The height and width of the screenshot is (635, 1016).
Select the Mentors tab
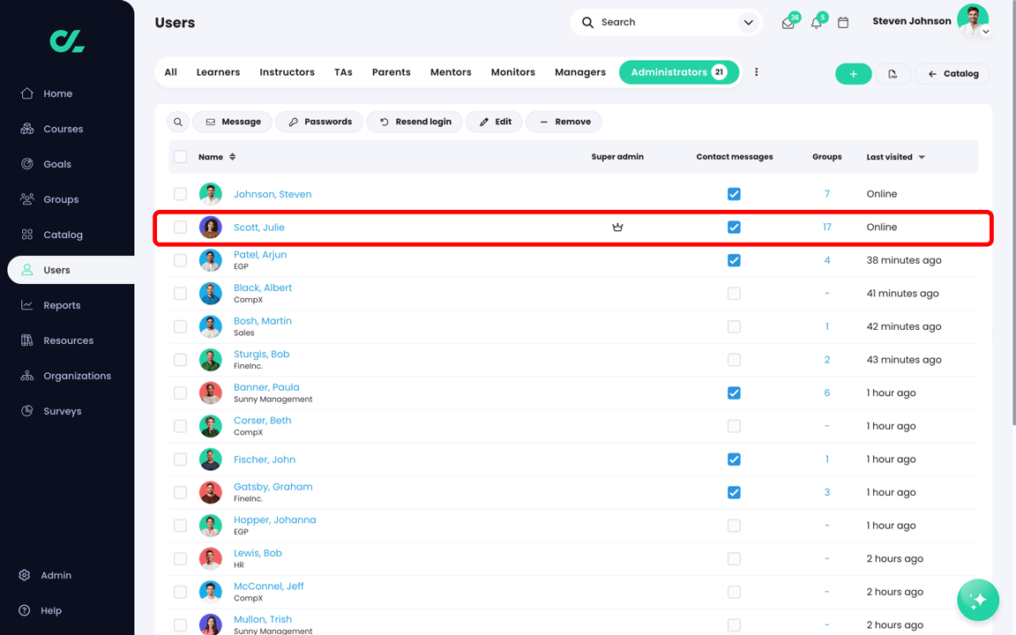pos(451,71)
